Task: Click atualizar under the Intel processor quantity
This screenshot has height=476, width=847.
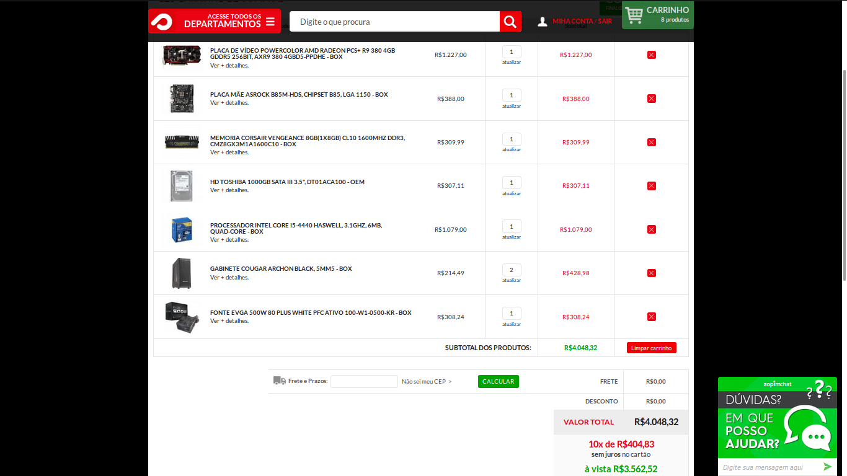Action: [512, 237]
